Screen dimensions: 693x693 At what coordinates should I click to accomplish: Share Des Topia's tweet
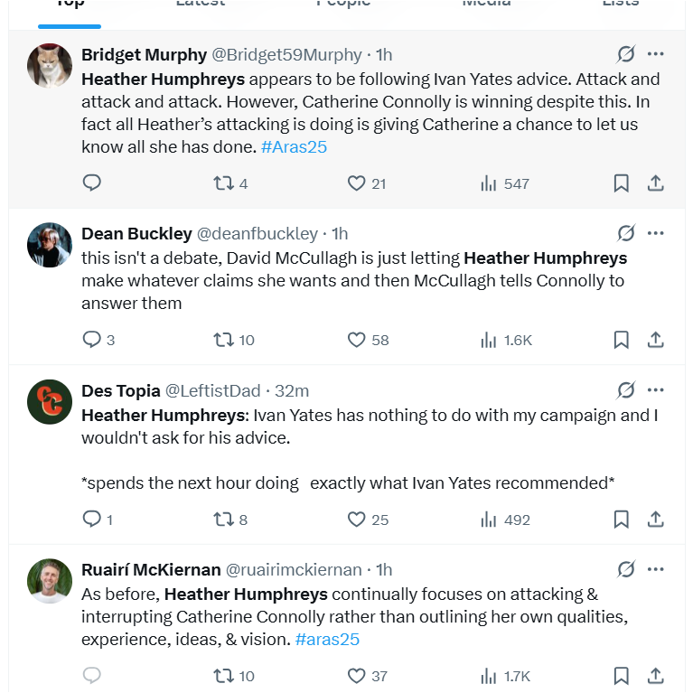coord(656,520)
